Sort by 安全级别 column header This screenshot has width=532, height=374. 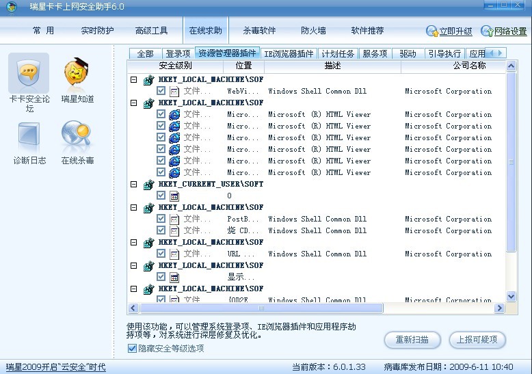pyautogui.click(x=176, y=66)
